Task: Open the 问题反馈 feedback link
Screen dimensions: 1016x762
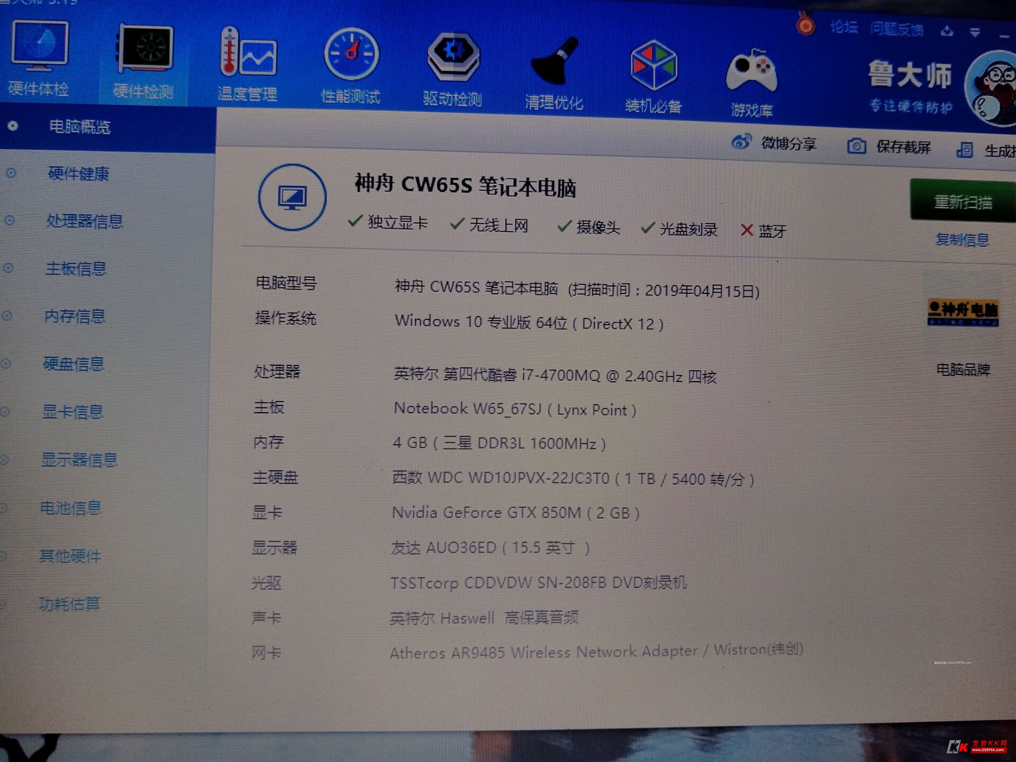Action: click(897, 29)
